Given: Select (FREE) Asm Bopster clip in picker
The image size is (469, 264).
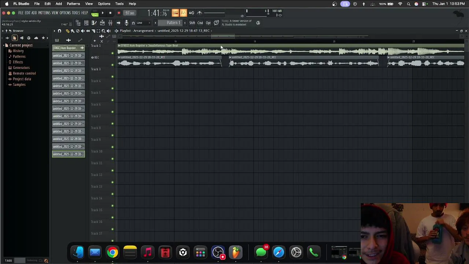Looking at the screenshot, I should 69,48.
